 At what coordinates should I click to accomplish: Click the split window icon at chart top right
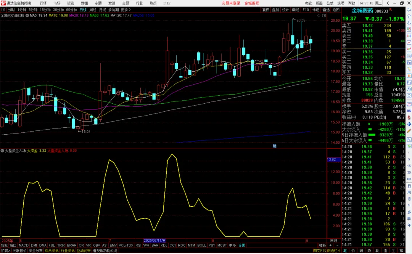coord(324,16)
